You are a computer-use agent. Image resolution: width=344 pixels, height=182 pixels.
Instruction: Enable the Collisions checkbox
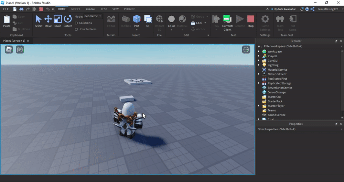[x=76, y=23]
